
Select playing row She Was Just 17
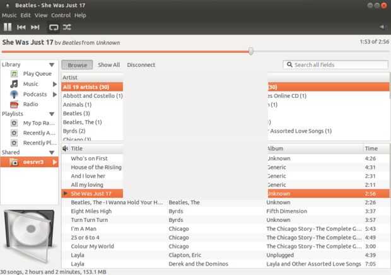(91, 194)
